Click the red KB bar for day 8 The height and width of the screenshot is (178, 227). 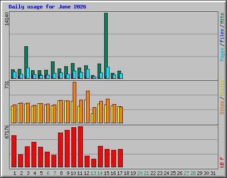[x=61, y=150]
